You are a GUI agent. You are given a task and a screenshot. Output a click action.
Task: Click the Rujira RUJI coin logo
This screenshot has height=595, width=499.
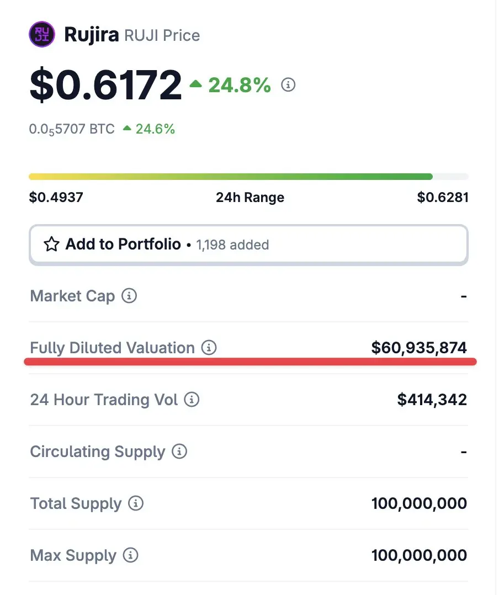(x=42, y=34)
